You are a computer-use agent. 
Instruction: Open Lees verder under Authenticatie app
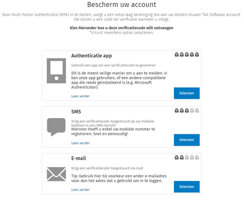[80, 96]
